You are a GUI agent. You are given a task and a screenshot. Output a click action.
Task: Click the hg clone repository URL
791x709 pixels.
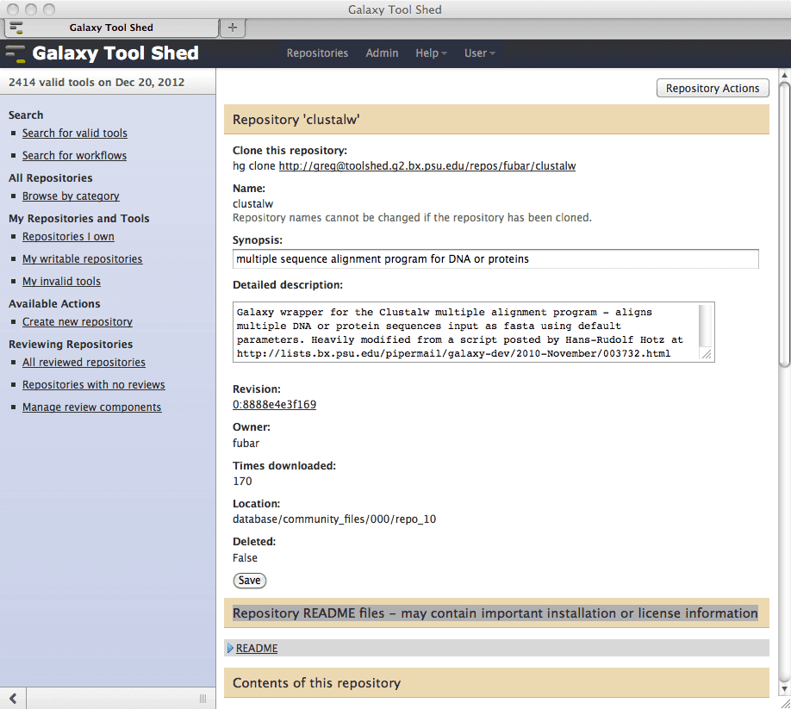point(427,165)
